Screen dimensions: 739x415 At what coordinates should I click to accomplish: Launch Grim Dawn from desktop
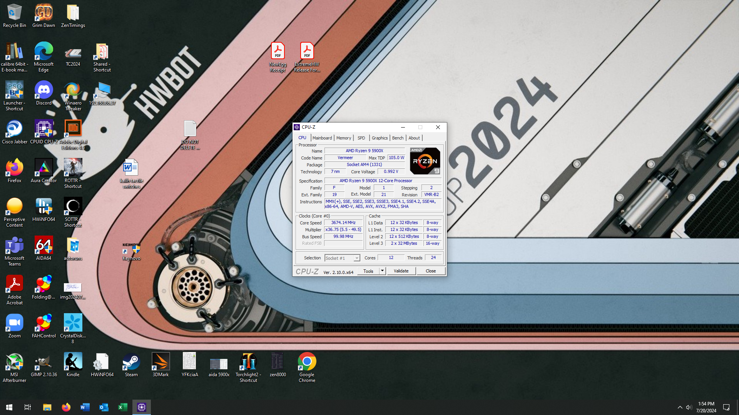[x=43, y=15]
